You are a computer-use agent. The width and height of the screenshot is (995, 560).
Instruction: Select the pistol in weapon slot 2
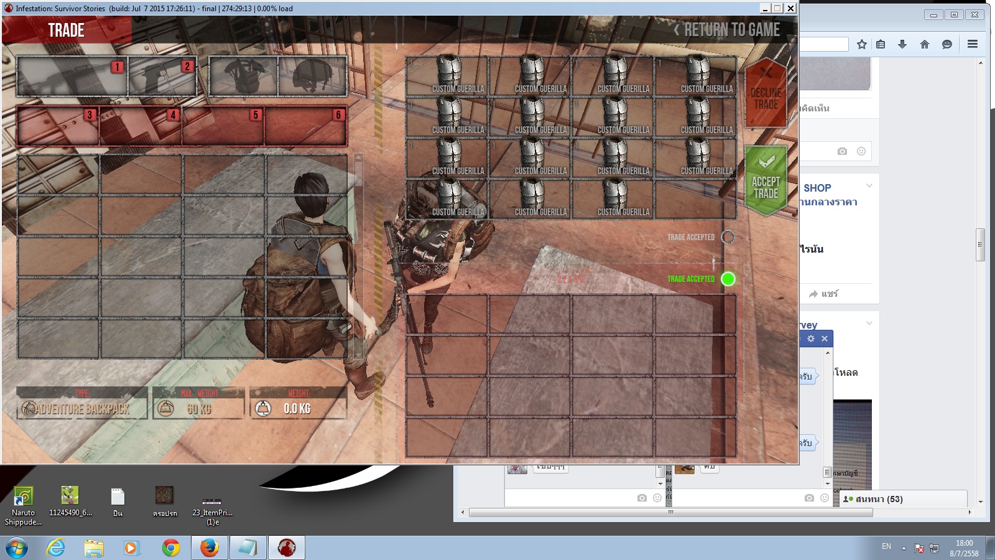coord(162,76)
